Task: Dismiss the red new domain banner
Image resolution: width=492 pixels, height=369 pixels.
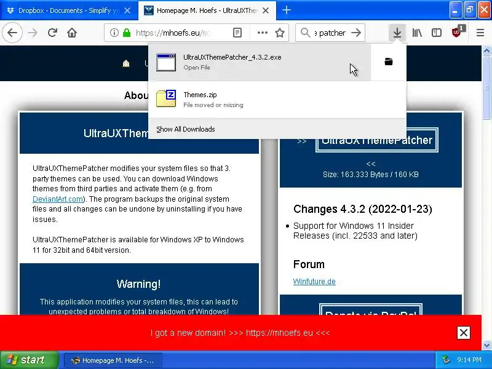Action: (x=464, y=333)
